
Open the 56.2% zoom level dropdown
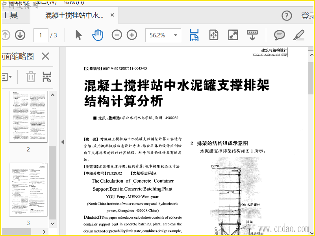pyautogui.click(x=163, y=35)
